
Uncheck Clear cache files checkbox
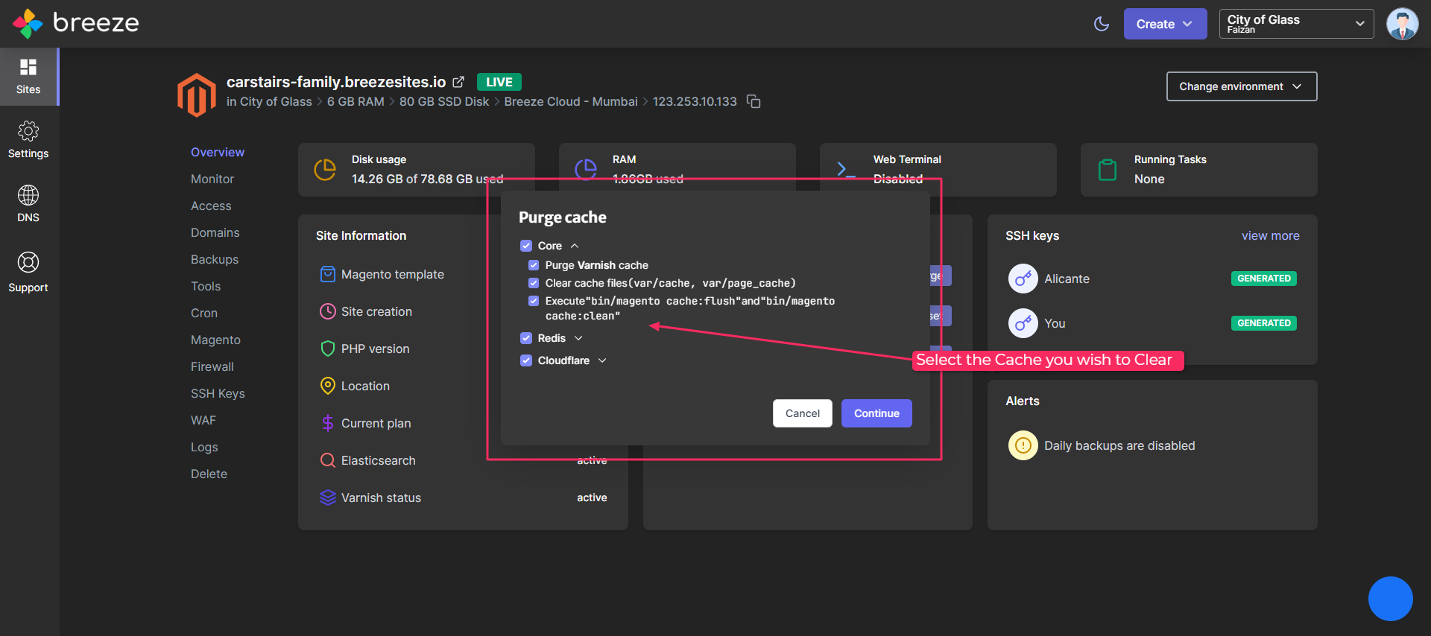point(534,283)
